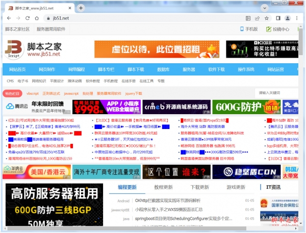
Task: Select 网页制作 in nav bar
Action: [47, 69]
